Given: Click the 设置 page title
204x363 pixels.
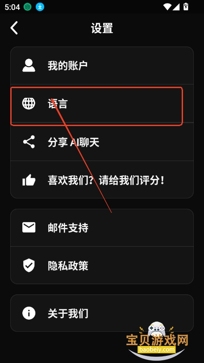Looking at the screenshot, I should tap(102, 28).
